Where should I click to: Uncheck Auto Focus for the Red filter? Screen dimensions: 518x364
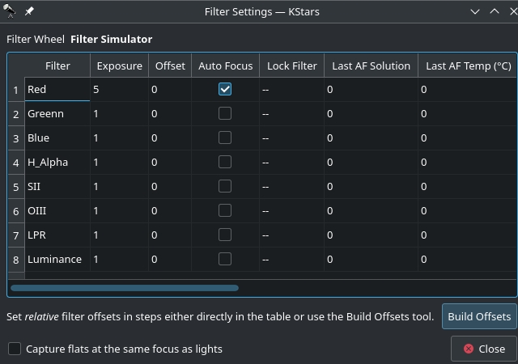[x=225, y=89]
